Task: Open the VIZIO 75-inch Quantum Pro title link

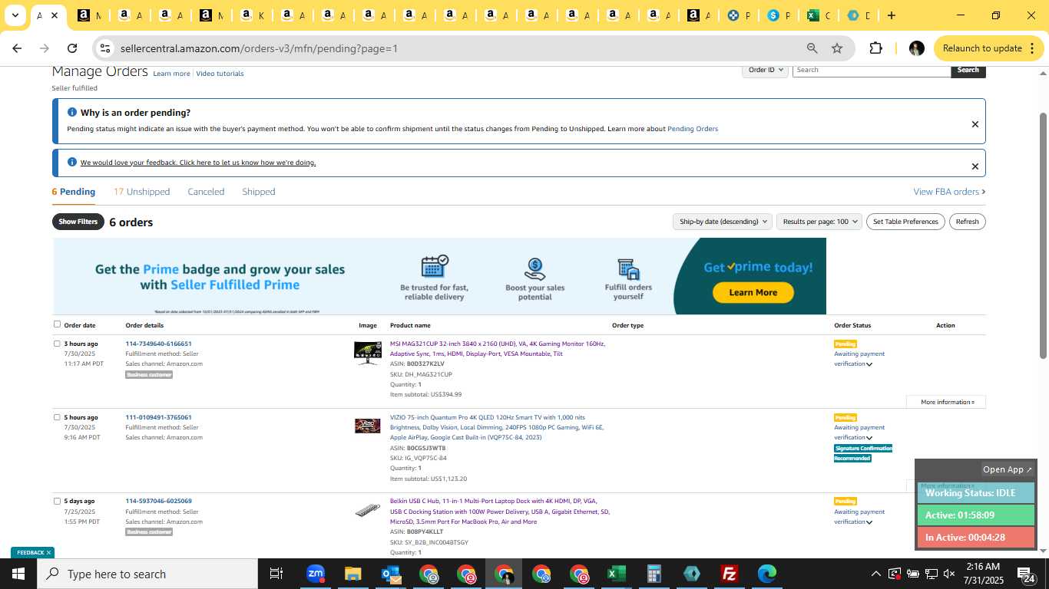Action: point(498,427)
